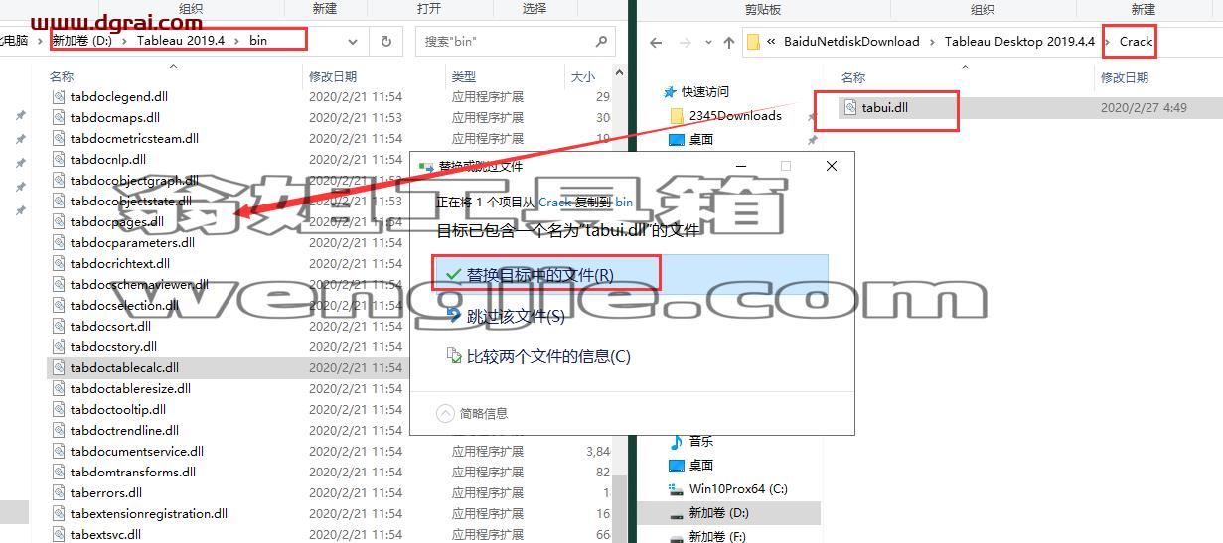
Task: Select tabdomtransforms.dll file
Action: click(x=133, y=473)
